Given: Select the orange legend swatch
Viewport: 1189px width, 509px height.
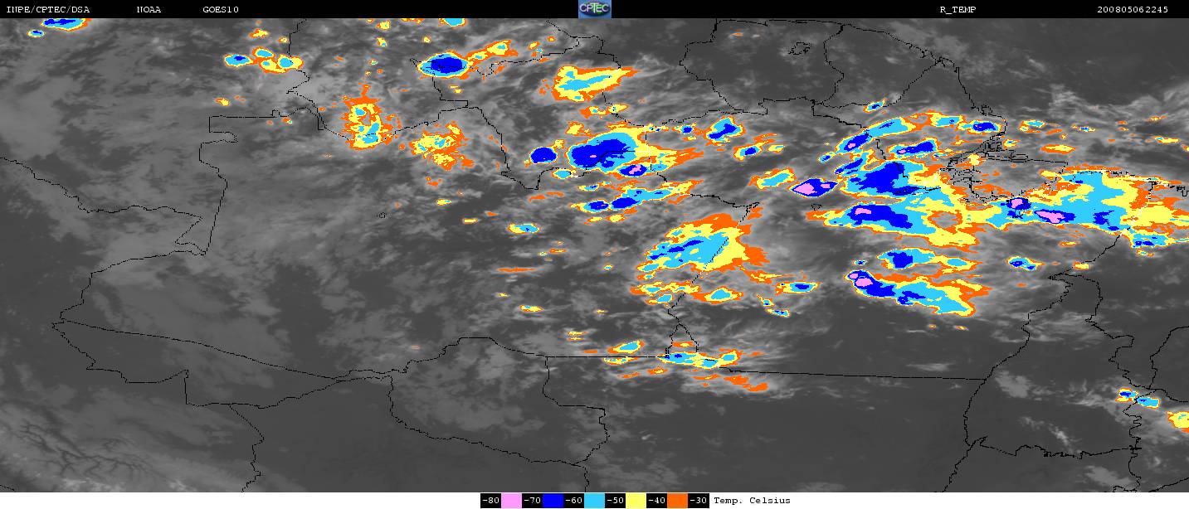Looking at the screenshot, I should tap(677, 501).
